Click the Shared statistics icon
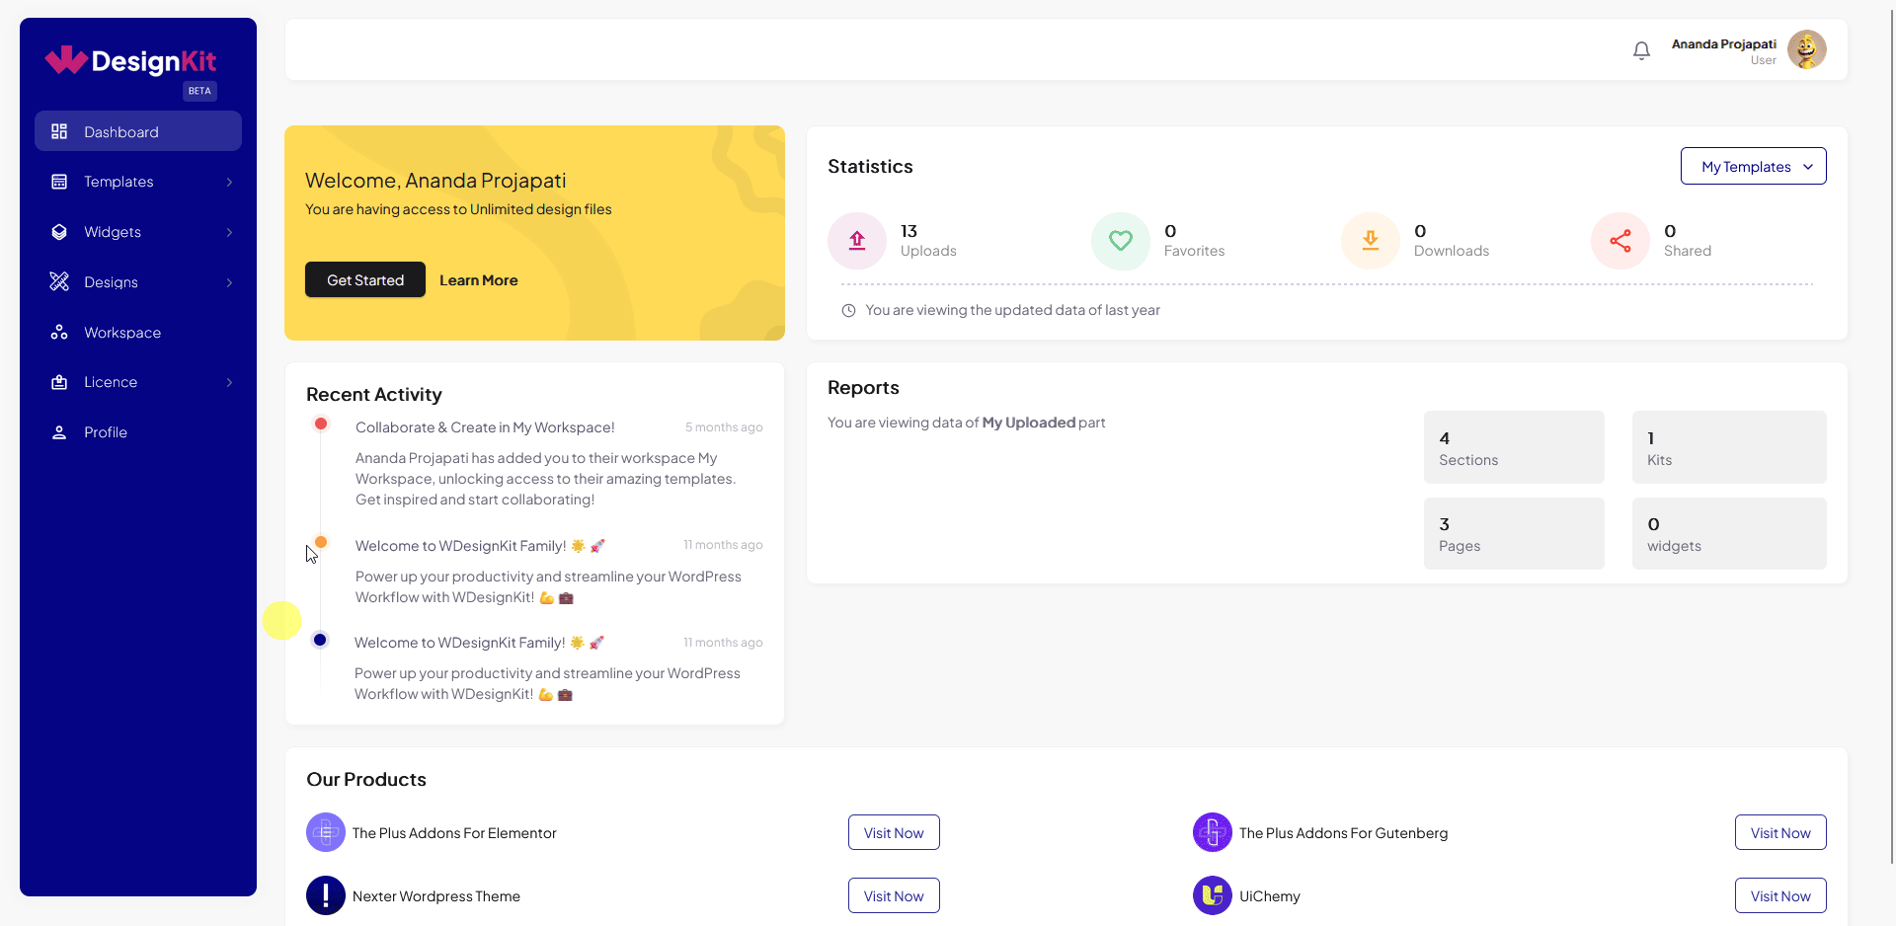The image size is (1896, 926). tap(1619, 240)
